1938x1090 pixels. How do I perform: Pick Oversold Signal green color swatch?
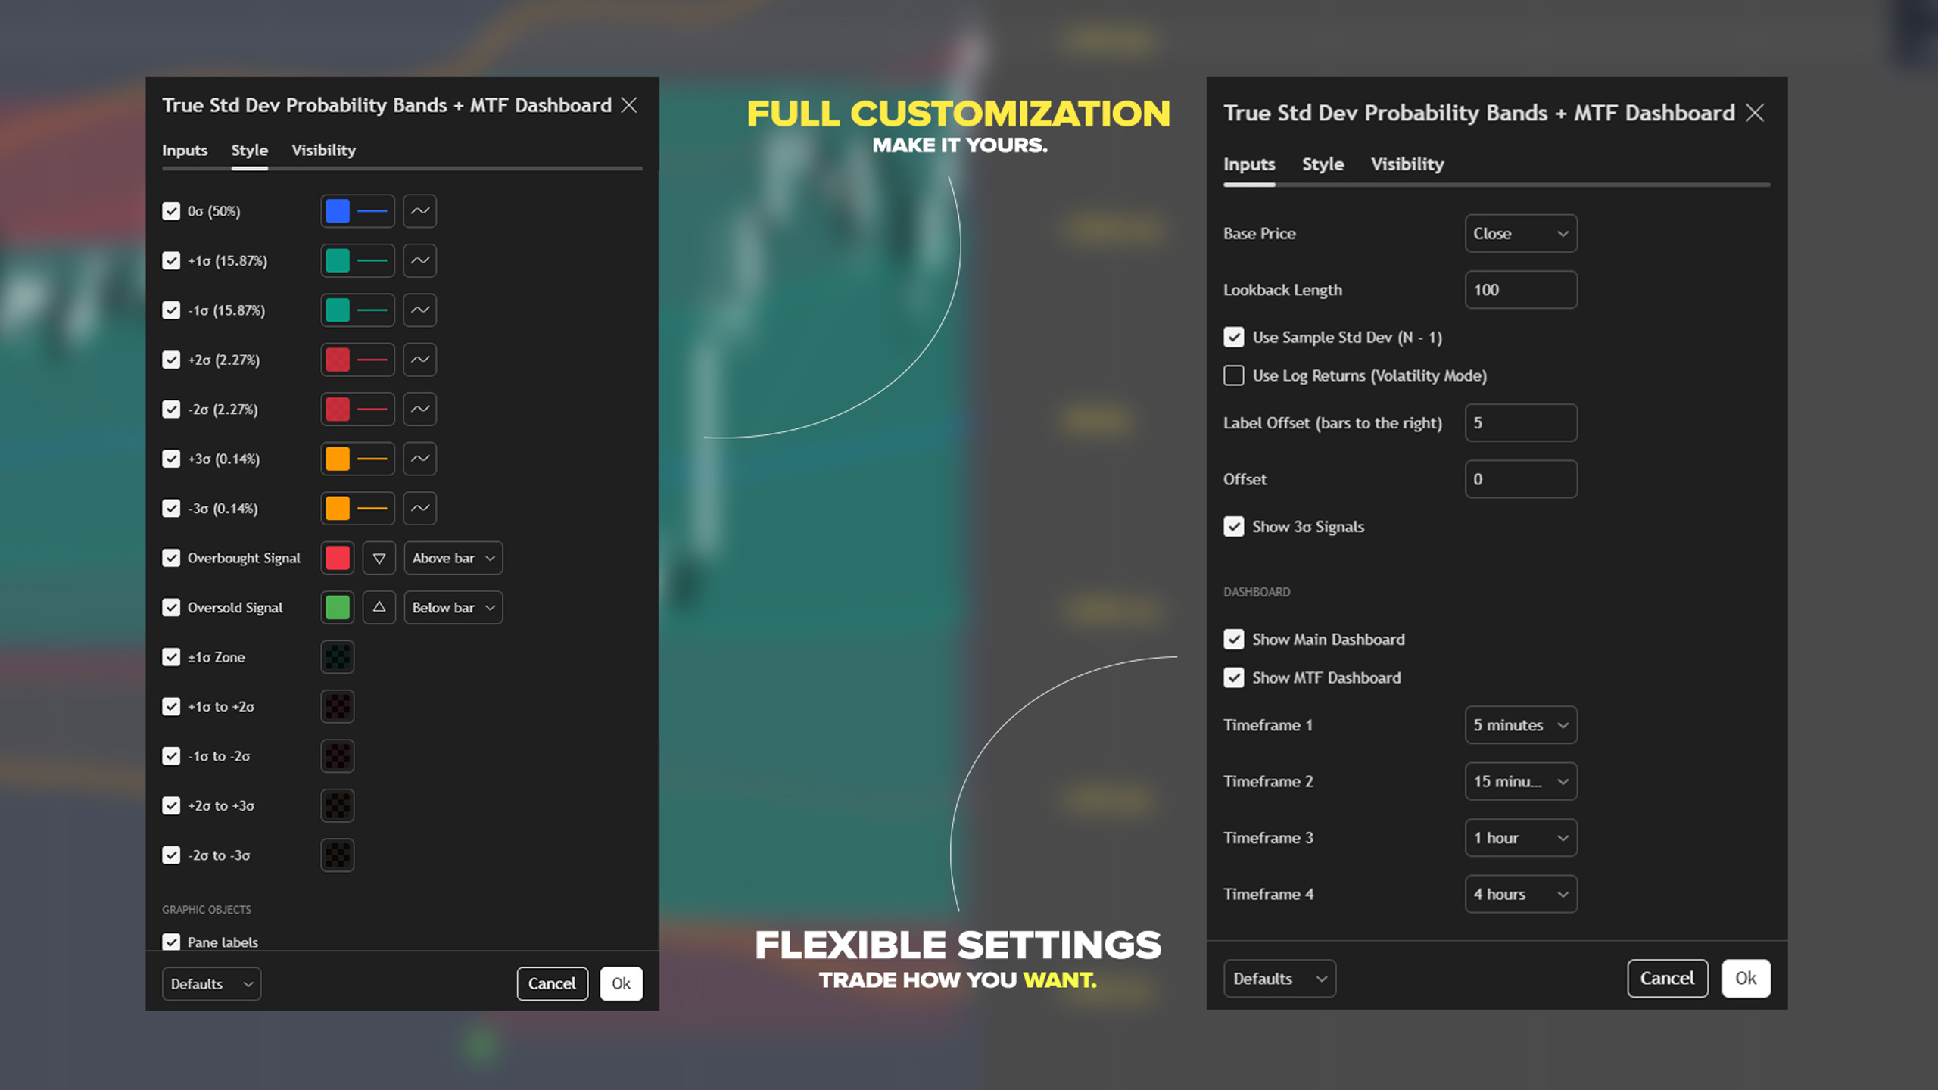(x=337, y=608)
